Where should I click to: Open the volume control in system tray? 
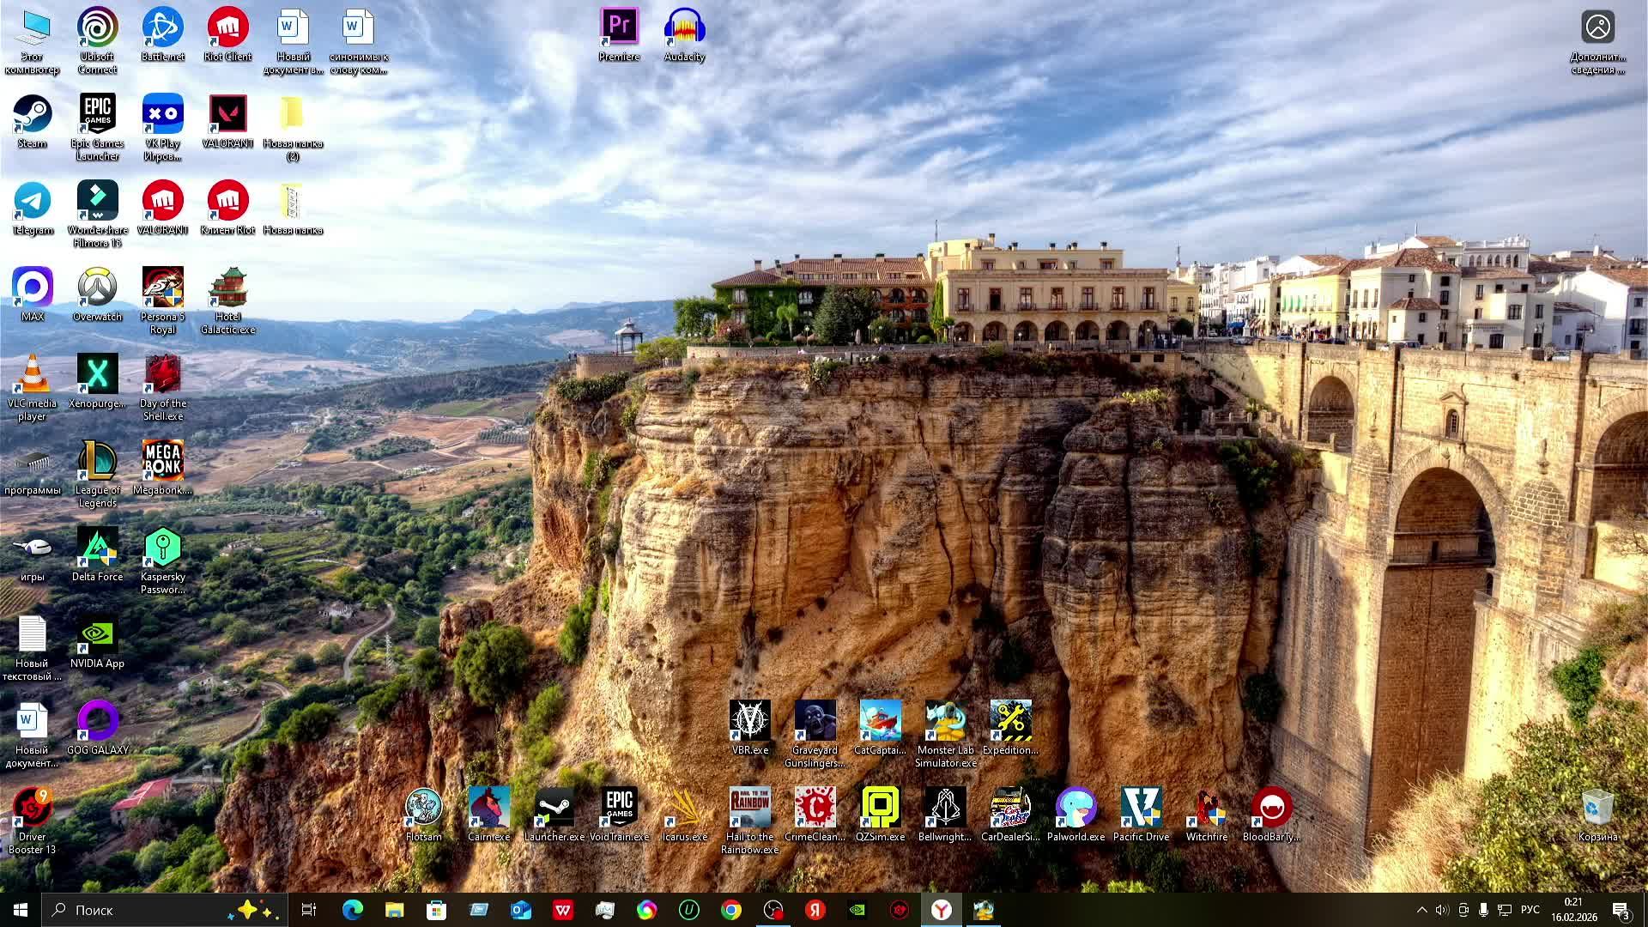point(1442,910)
